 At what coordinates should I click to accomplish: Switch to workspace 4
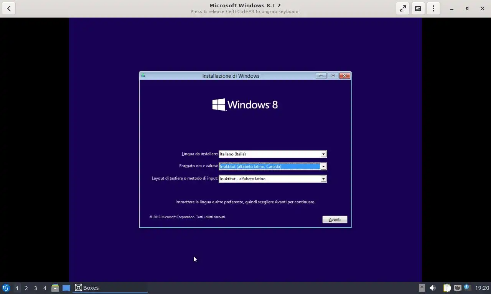coord(44,288)
